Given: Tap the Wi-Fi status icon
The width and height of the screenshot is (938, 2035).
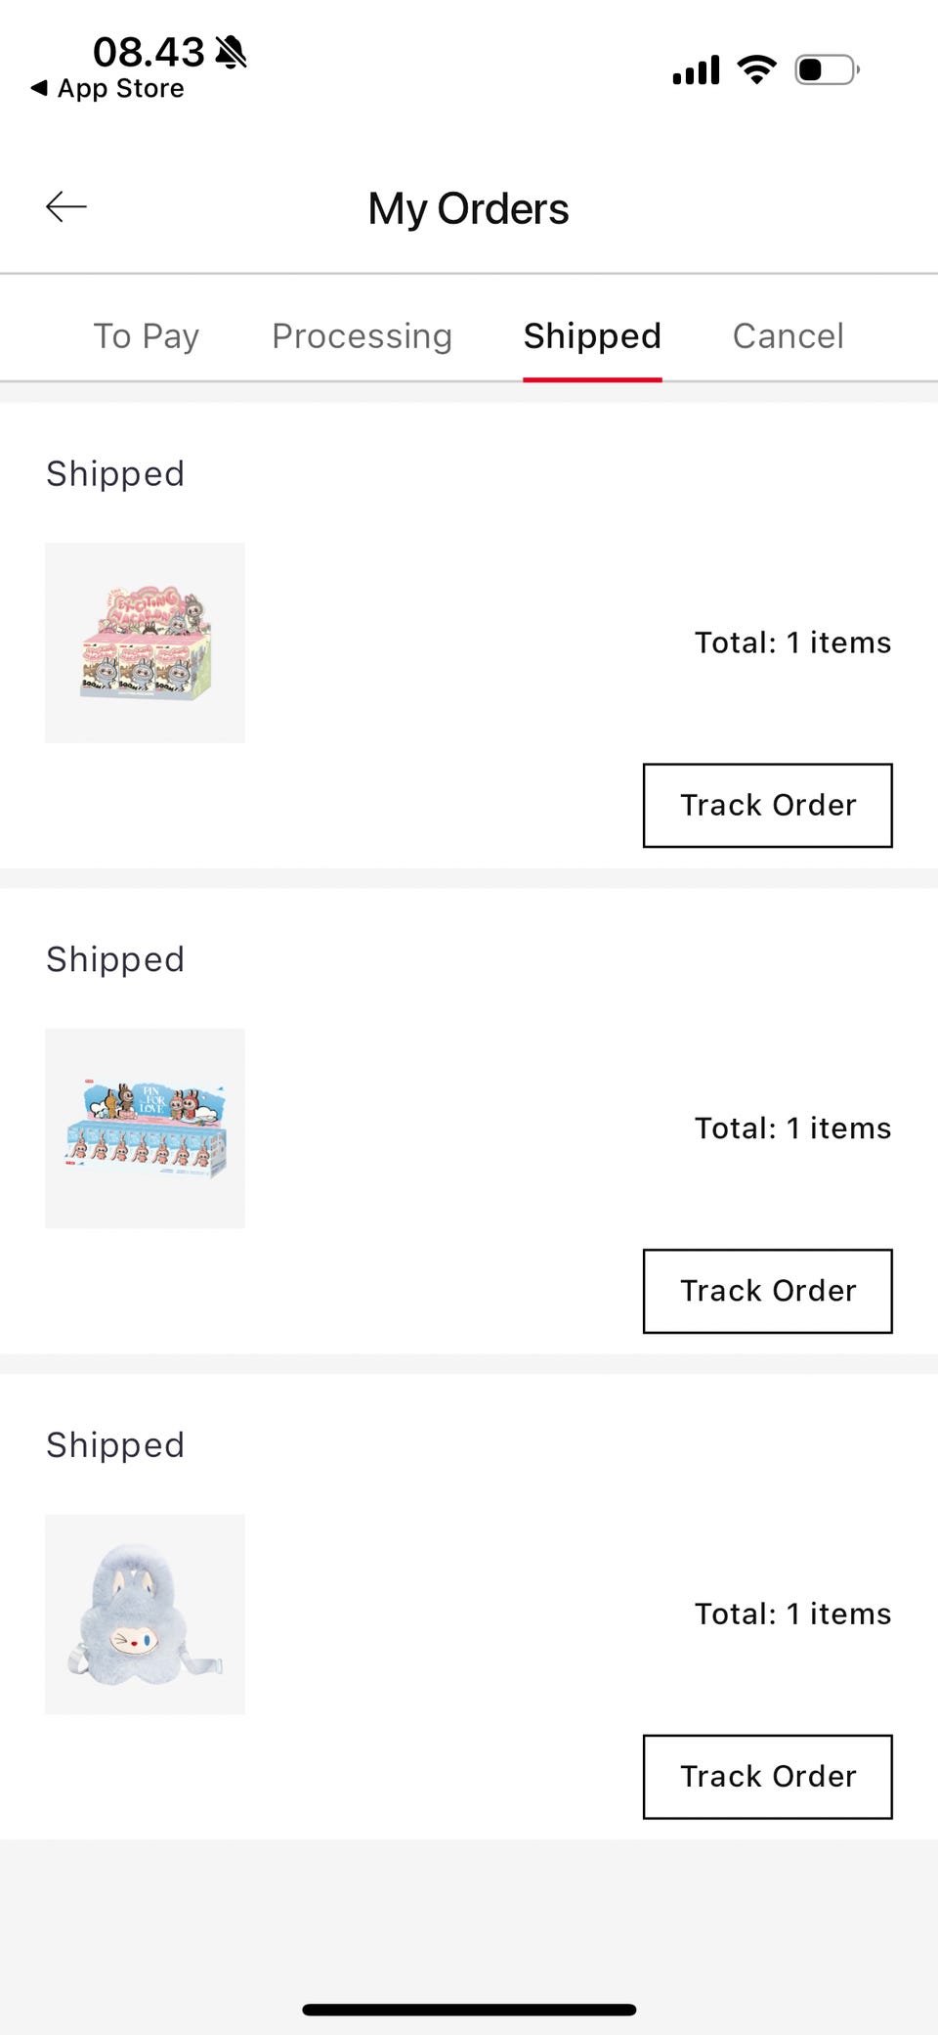Looking at the screenshot, I should [756, 70].
